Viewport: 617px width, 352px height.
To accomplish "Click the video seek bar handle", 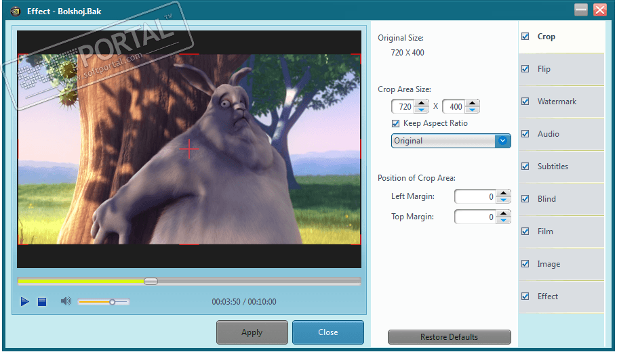I will (x=151, y=282).
